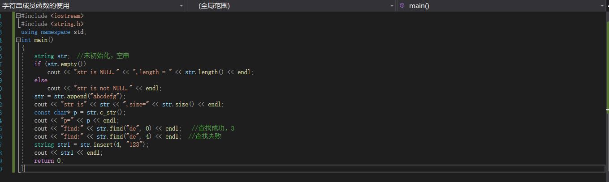Screen dimensions: 609x182
Task: Click the "if (str.empty())" statement
Action: pos(60,64)
